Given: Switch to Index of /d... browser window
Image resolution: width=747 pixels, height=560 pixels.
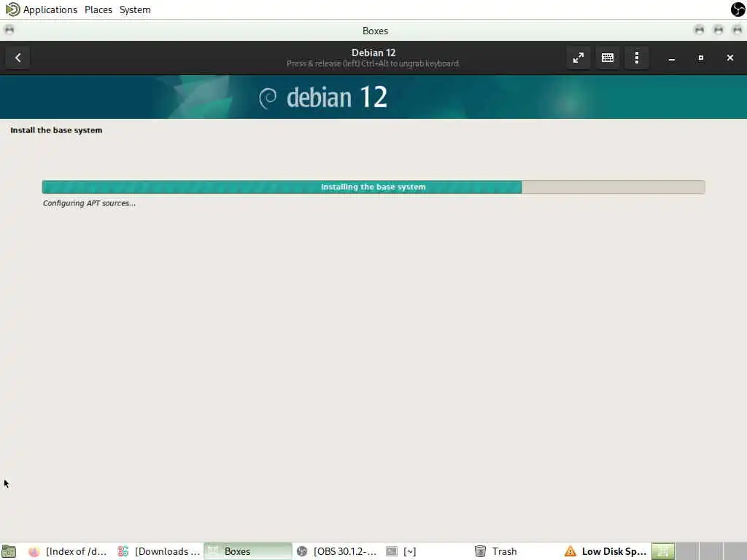Looking at the screenshot, I should click(68, 551).
